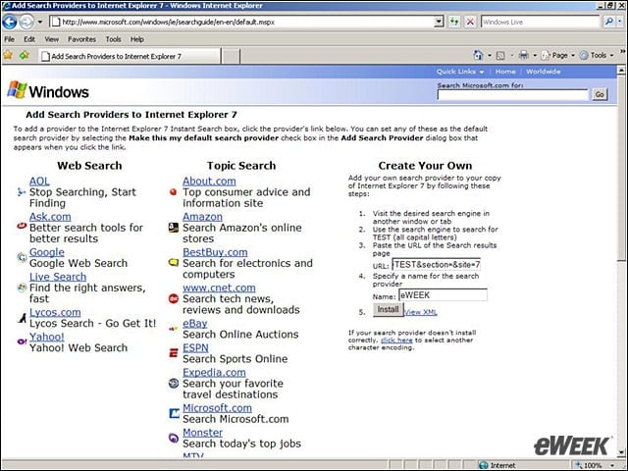The image size is (628, 471).
Task: Select the Add Search Providers tab
Action: (x=130, y=57)
